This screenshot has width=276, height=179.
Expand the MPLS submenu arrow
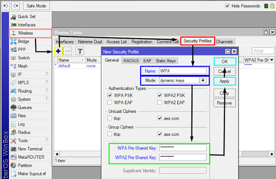coord(47,82)
